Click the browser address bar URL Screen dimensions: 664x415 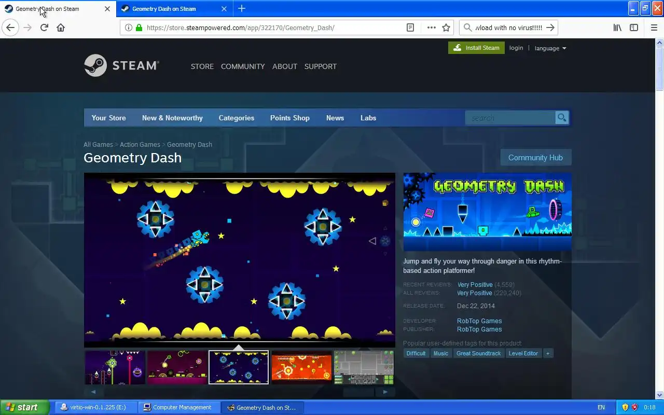click(x=240, y=27)
